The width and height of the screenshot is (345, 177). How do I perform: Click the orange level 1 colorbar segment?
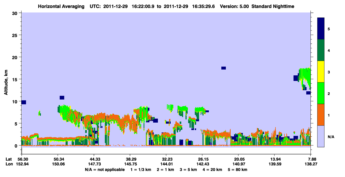pyautogui.click(x=321, y=115)
